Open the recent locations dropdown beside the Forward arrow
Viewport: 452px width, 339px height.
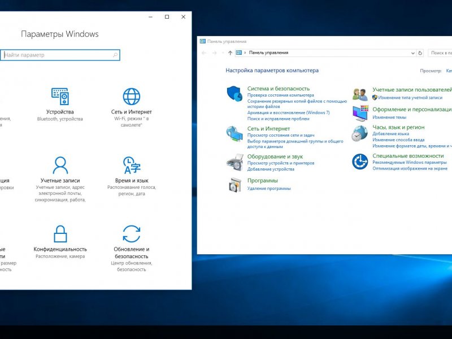[x=223, y=53]
